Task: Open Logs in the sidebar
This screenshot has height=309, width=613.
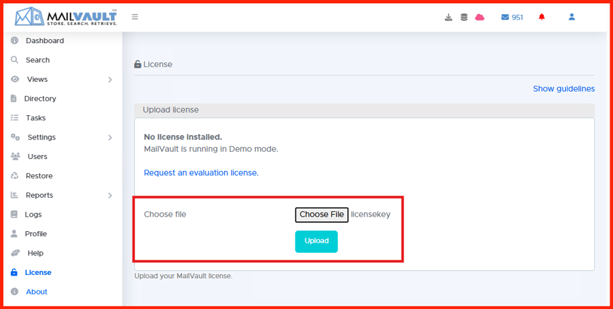Action: pos(33,215)
